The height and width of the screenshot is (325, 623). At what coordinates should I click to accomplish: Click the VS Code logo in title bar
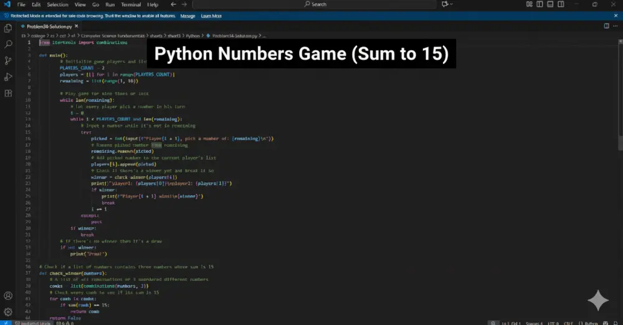[x=7, y=4]
